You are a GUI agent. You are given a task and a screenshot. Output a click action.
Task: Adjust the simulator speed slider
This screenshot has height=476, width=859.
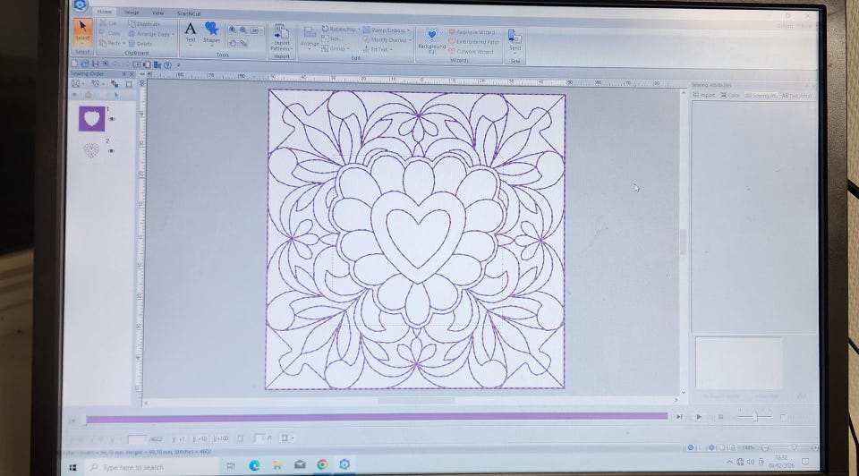[x=755, y=417]
